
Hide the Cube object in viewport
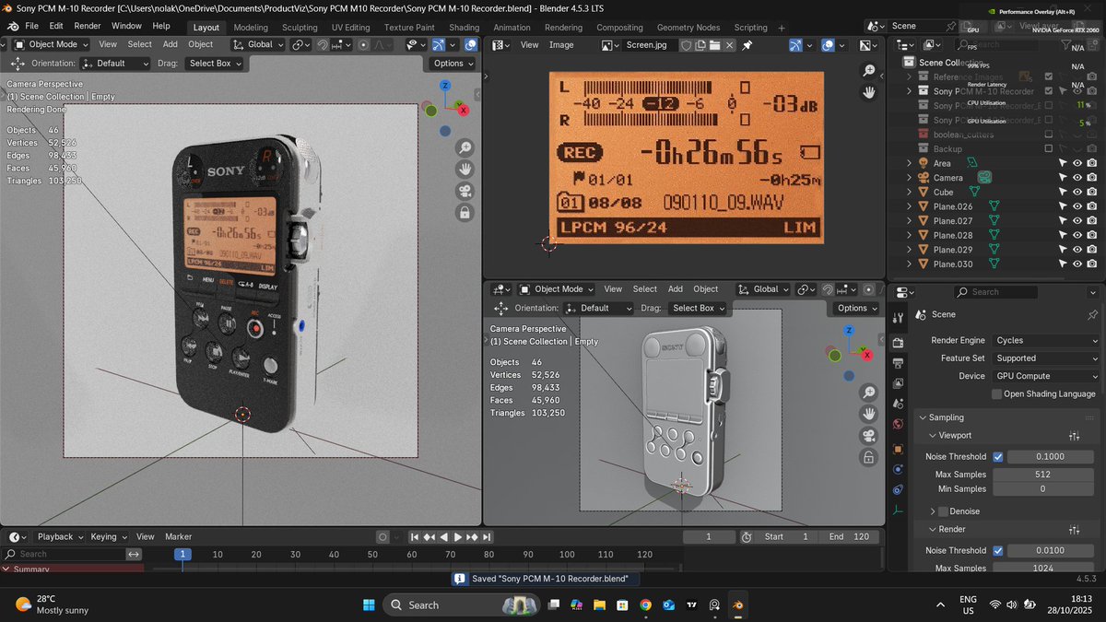[x=1077, y=193]
